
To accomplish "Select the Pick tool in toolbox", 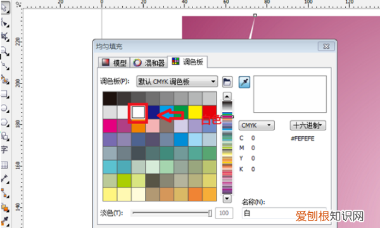I will (5, 7).
